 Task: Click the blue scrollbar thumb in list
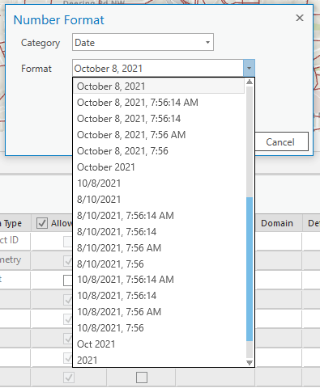pyautogui.click(x=250, y=269)
